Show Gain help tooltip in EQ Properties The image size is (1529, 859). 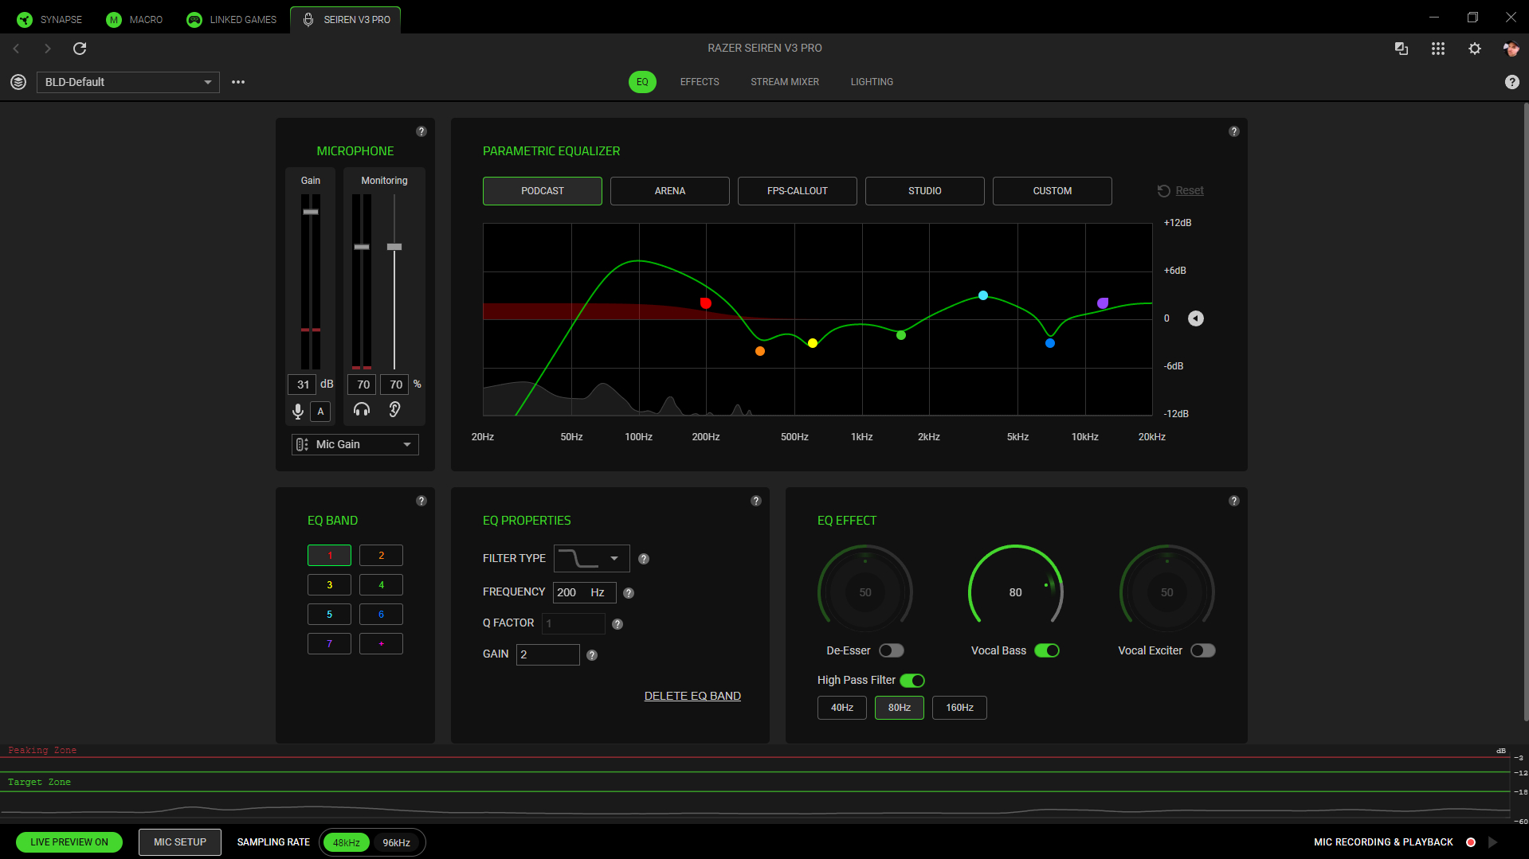(592, 655)
